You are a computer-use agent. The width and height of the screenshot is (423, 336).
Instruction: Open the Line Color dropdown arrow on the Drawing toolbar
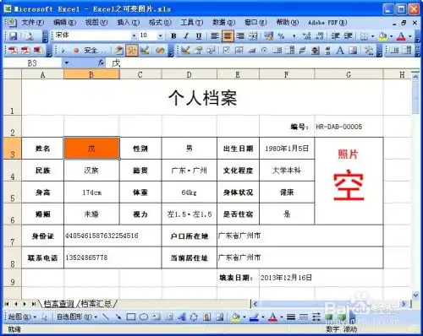tap(263, 317)
